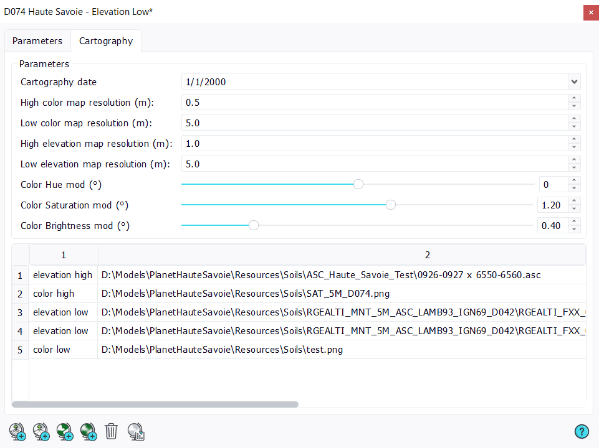Select row header 5 for color low

[20, 350]
